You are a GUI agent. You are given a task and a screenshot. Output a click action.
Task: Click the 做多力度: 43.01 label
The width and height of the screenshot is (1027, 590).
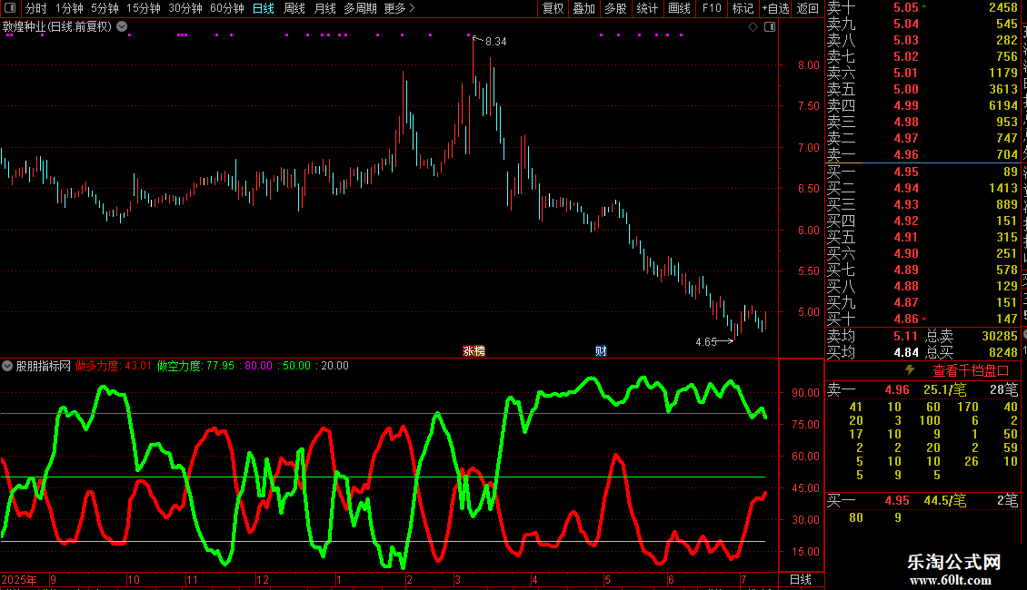coord(114,366)
